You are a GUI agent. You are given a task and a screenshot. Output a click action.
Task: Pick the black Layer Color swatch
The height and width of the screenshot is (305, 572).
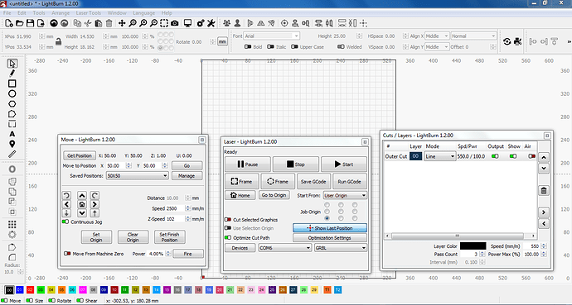click(x=473, y=246)
